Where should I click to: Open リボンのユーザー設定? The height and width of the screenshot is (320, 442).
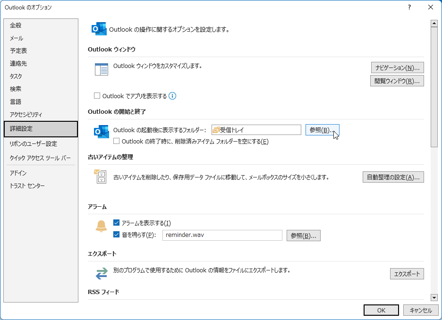[x=41, y=143]
